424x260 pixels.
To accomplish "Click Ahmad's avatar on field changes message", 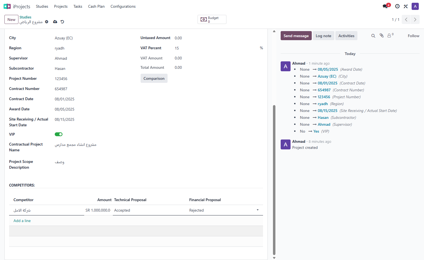I will (286, 66).
